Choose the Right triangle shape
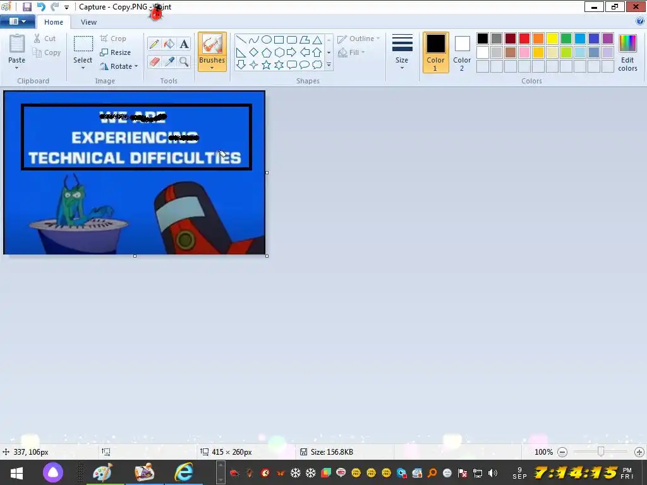Viewport: 647px width, 485px height. coord(241,52)
